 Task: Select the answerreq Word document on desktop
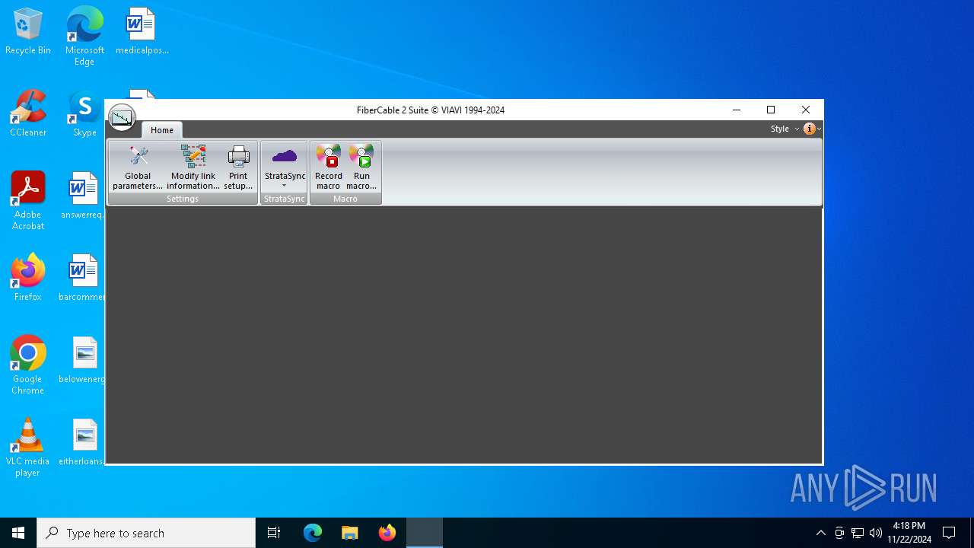[x=83, y=196]
